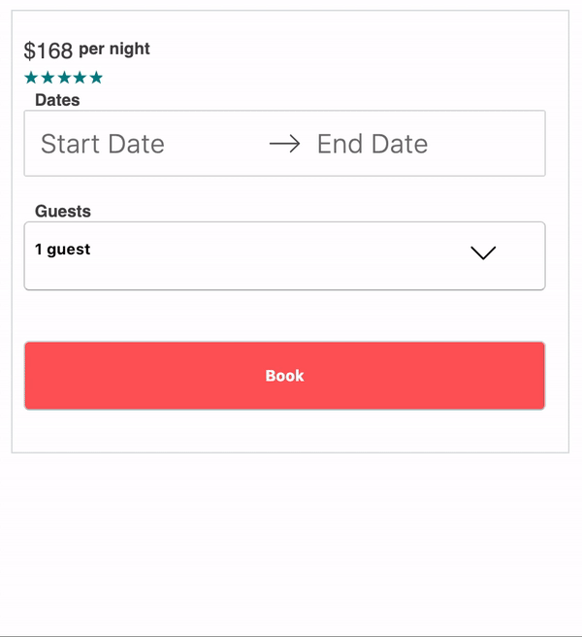Screen dimensions: 582x637
Task: Set the End Date field
Action: click(372, 145)
